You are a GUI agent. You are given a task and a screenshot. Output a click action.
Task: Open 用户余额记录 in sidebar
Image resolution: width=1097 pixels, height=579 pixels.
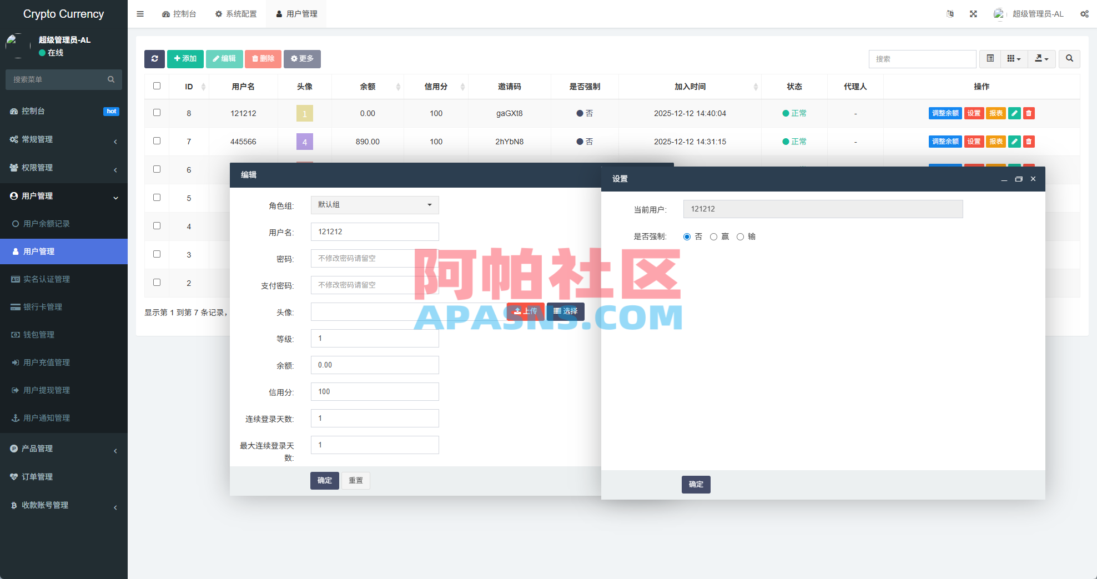pos(64,224)
